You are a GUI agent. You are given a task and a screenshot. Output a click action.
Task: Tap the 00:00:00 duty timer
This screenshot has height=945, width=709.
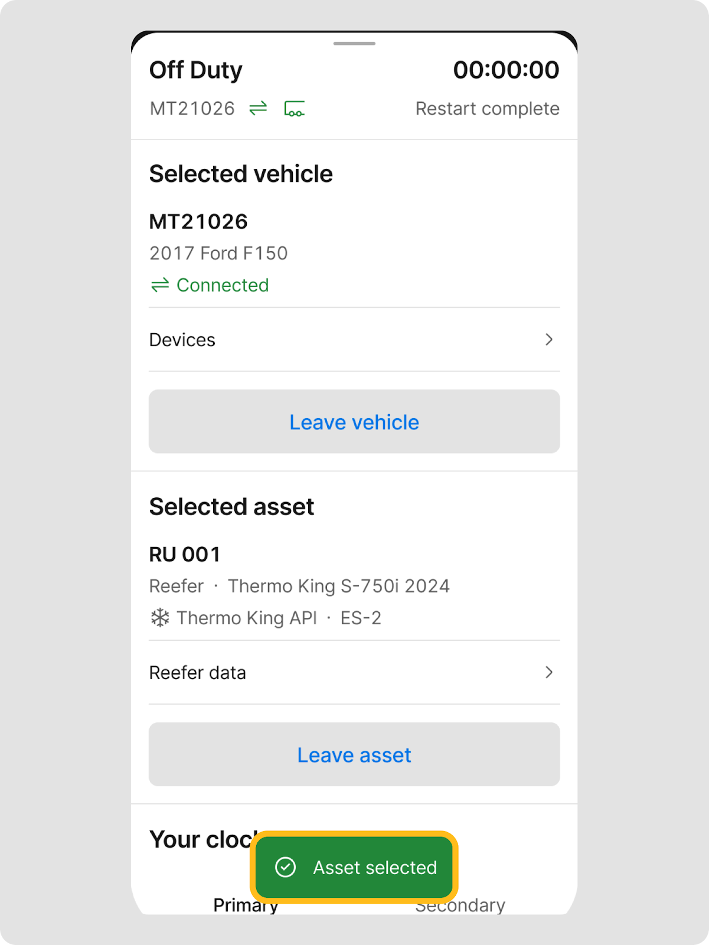506,70
